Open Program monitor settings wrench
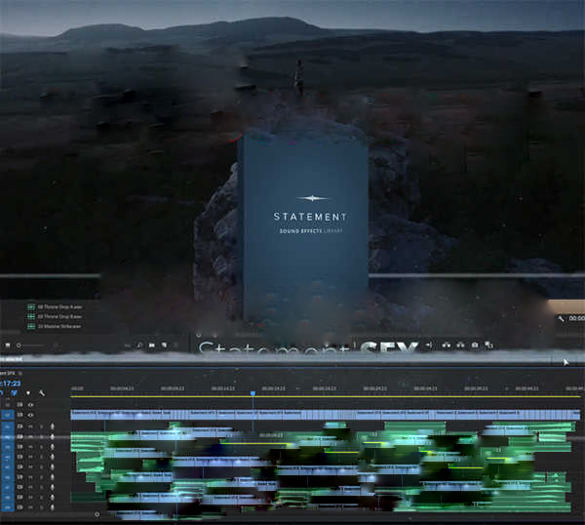The image size is (585, 525). tap(561, 318)
